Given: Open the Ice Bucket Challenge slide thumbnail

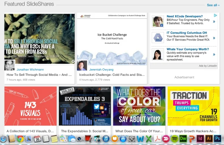Looking at the screenshot, I should point(112,39).
